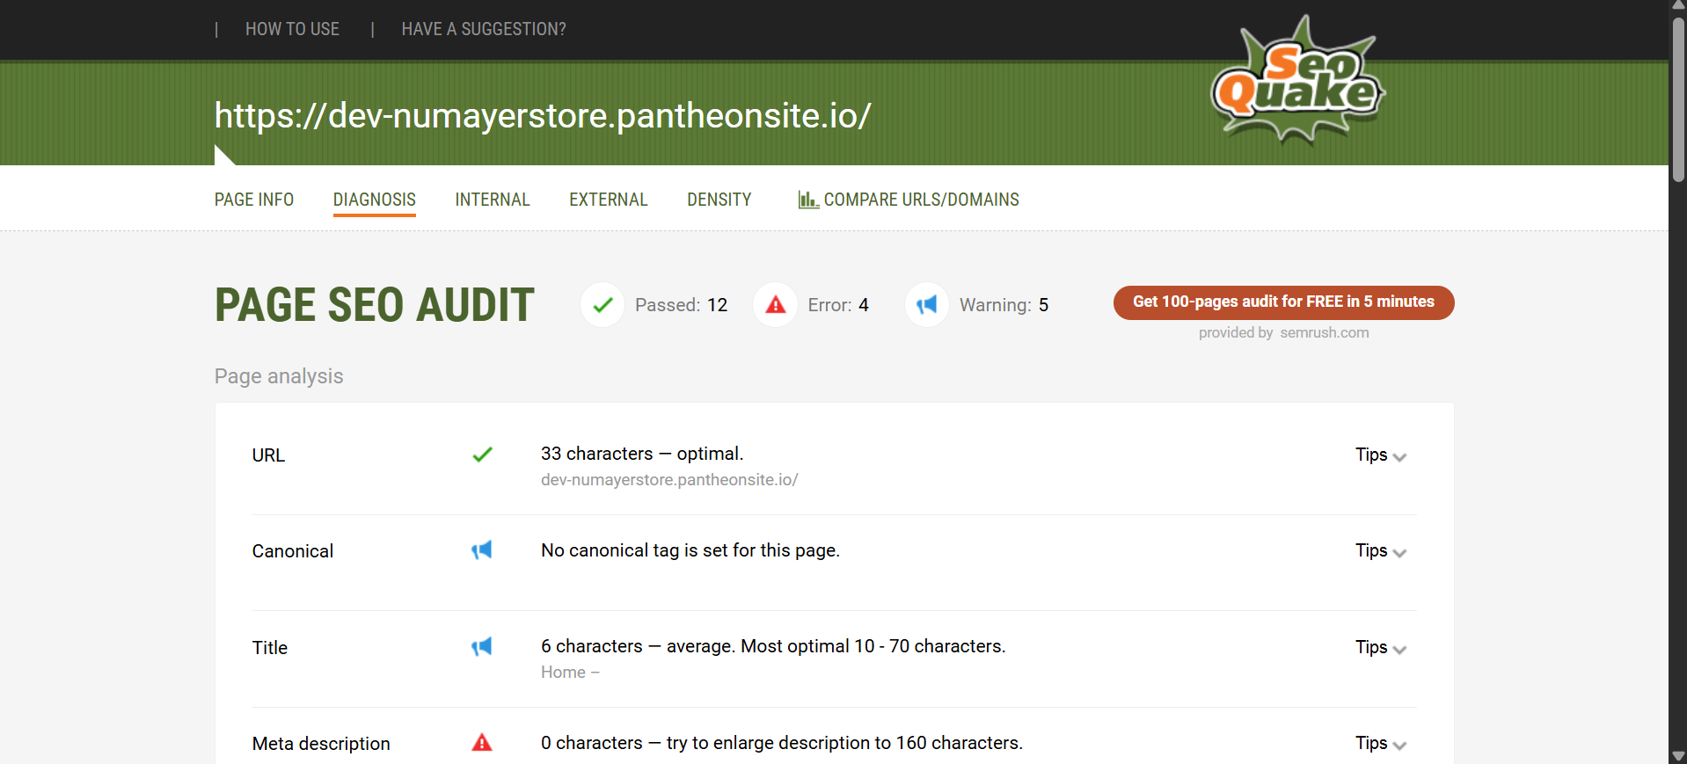Open the semrush.com link
The width and height of the screenshot is (1687, 764).
[1324, 332]
